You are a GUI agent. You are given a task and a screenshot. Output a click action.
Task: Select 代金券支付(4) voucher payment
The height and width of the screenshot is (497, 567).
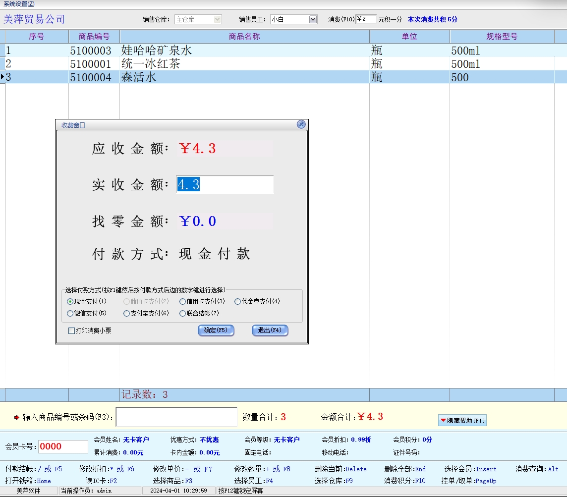coord(238,301)
